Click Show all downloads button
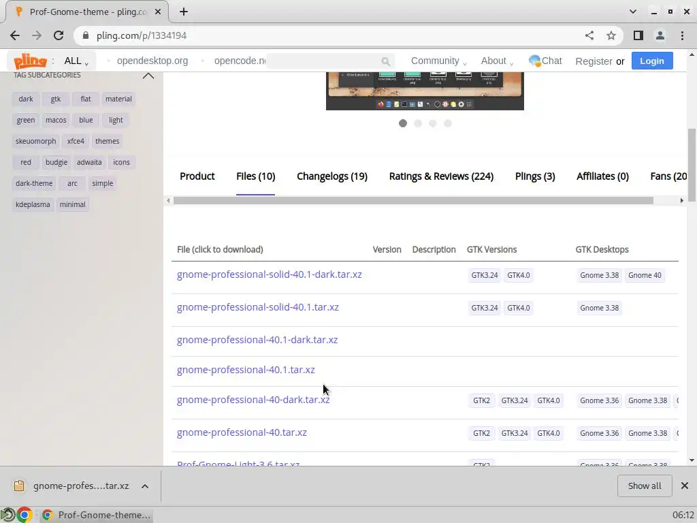 pos(644,486)
